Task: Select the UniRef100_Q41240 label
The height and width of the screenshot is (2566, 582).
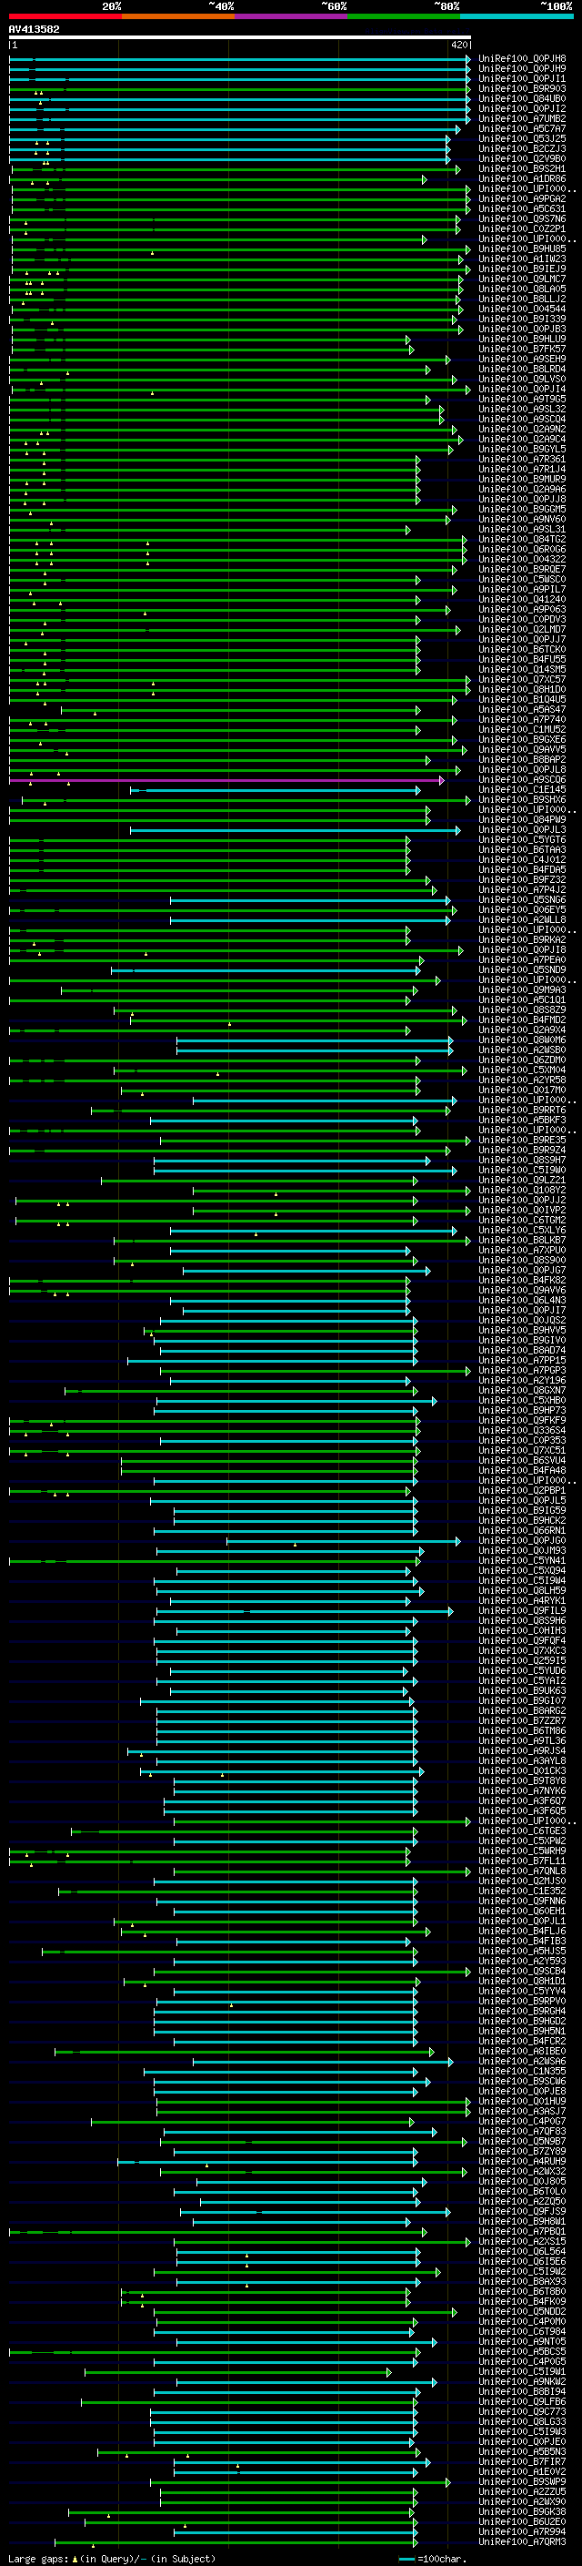Action: click(x=522, y=600)
